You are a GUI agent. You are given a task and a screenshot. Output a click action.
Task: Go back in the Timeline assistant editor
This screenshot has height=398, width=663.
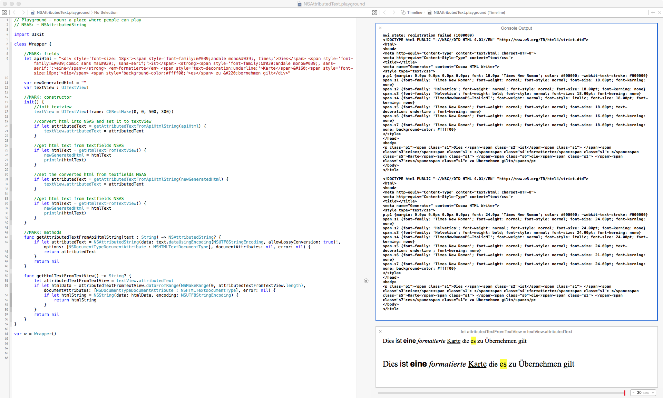coord(384,12)
